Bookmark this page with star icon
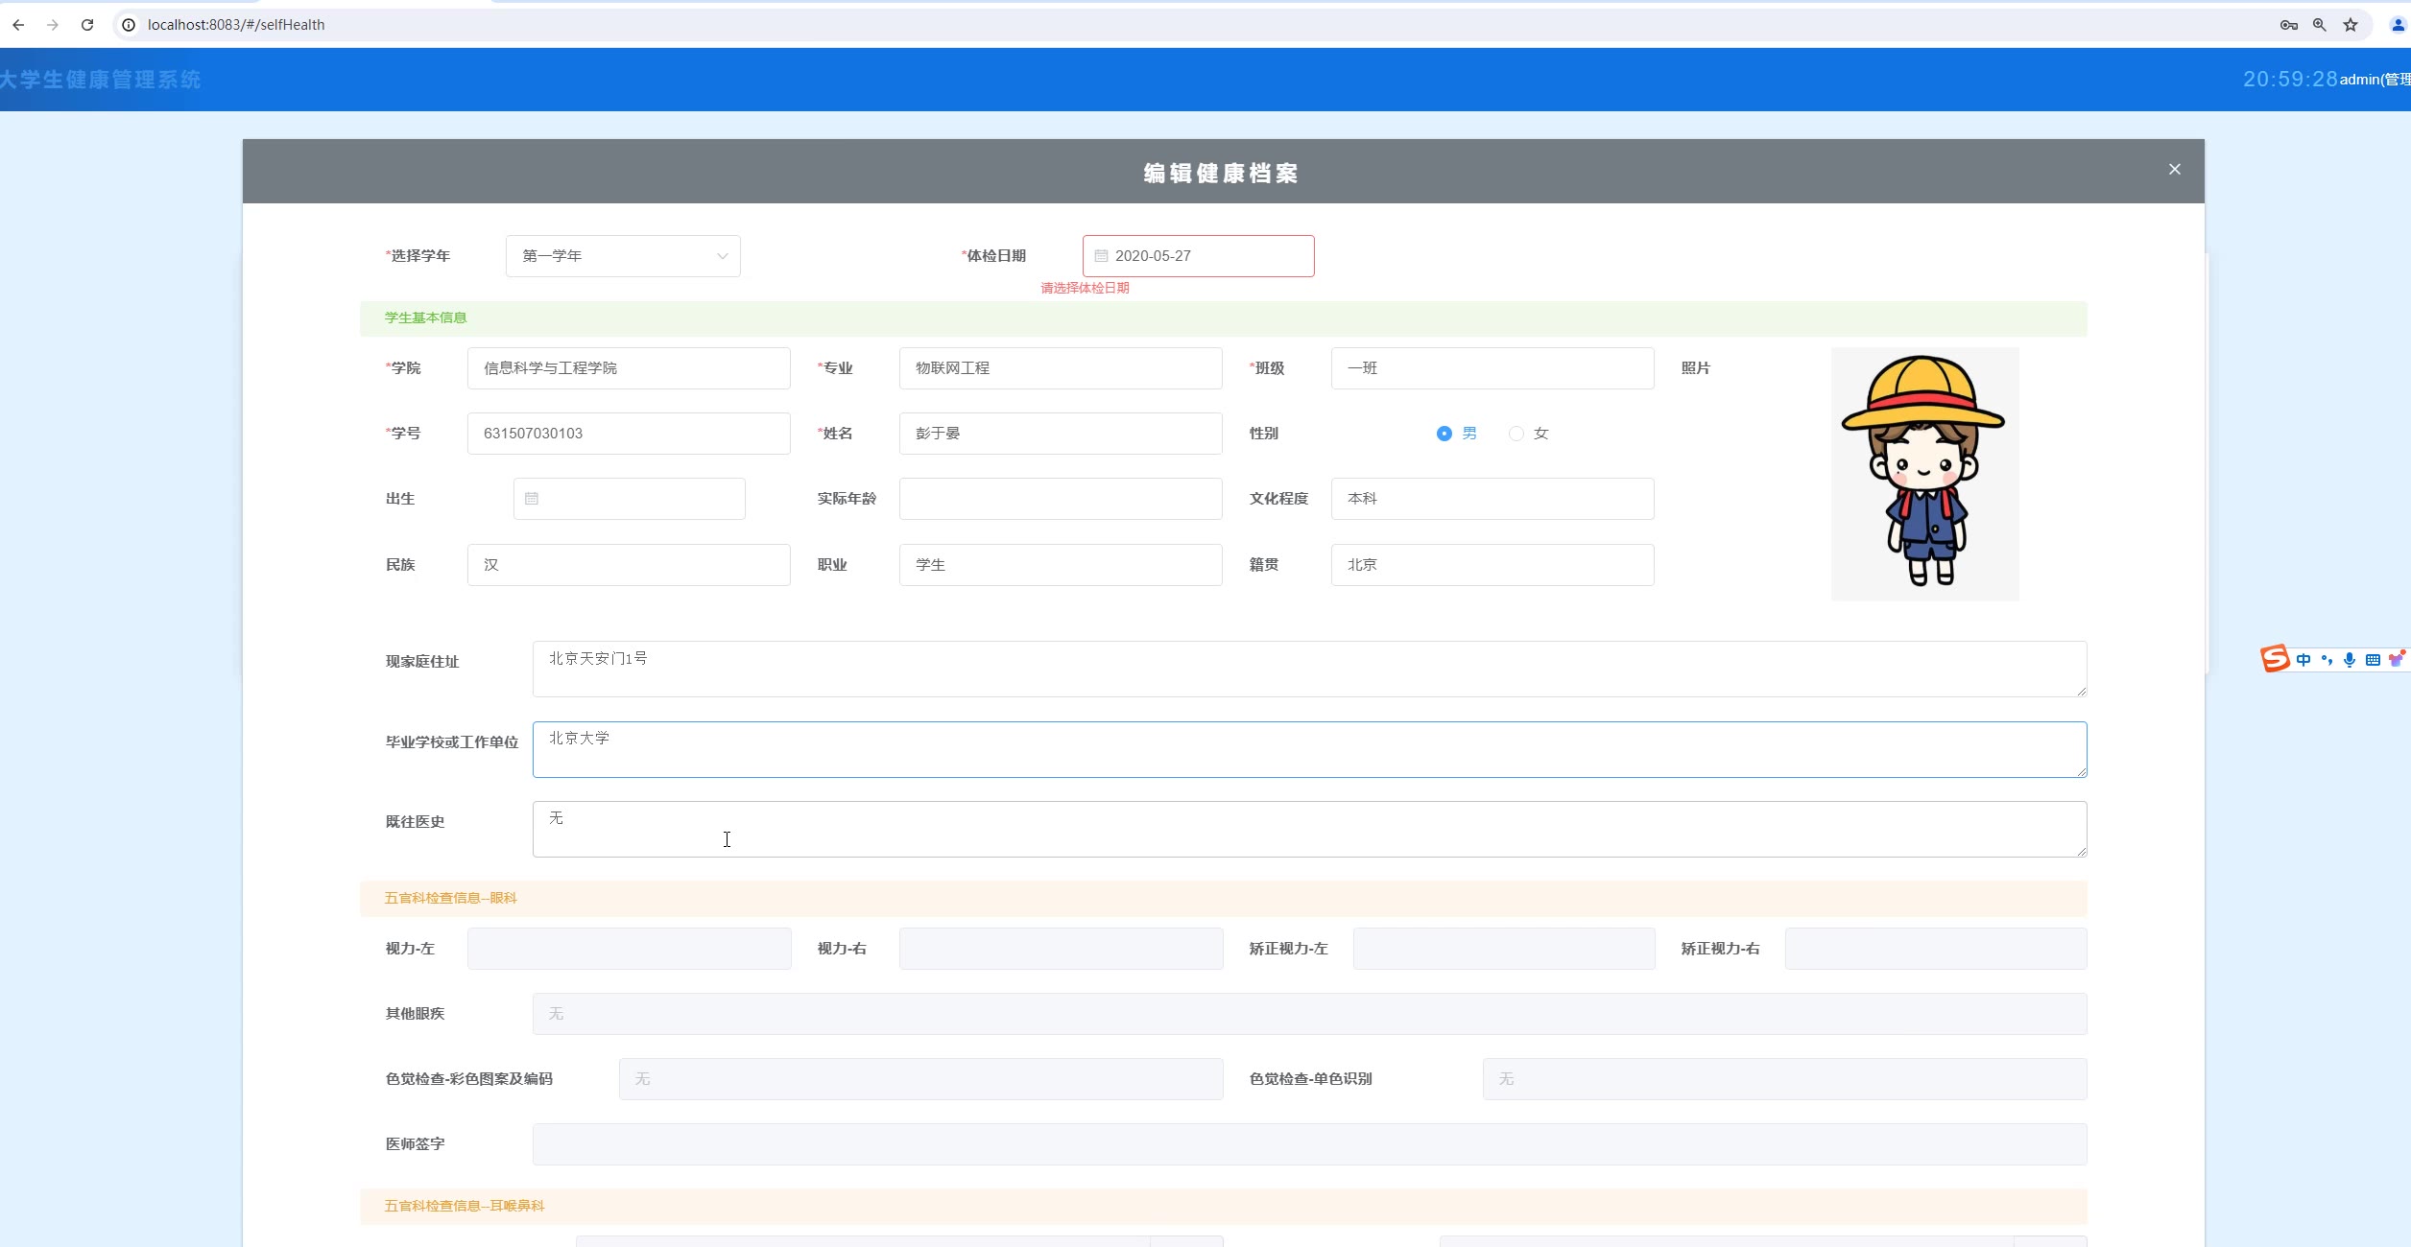Viewport: 2411px width, 1247px height. coord(2351,25)
